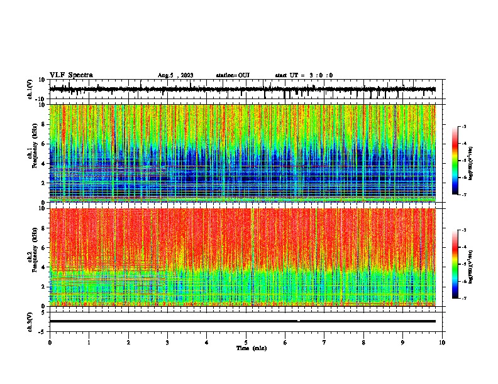Click the ch.1 colorbar log(PSD) label
Image resolution: width=498 pixels, height=384 pixels.
point(471,163)
